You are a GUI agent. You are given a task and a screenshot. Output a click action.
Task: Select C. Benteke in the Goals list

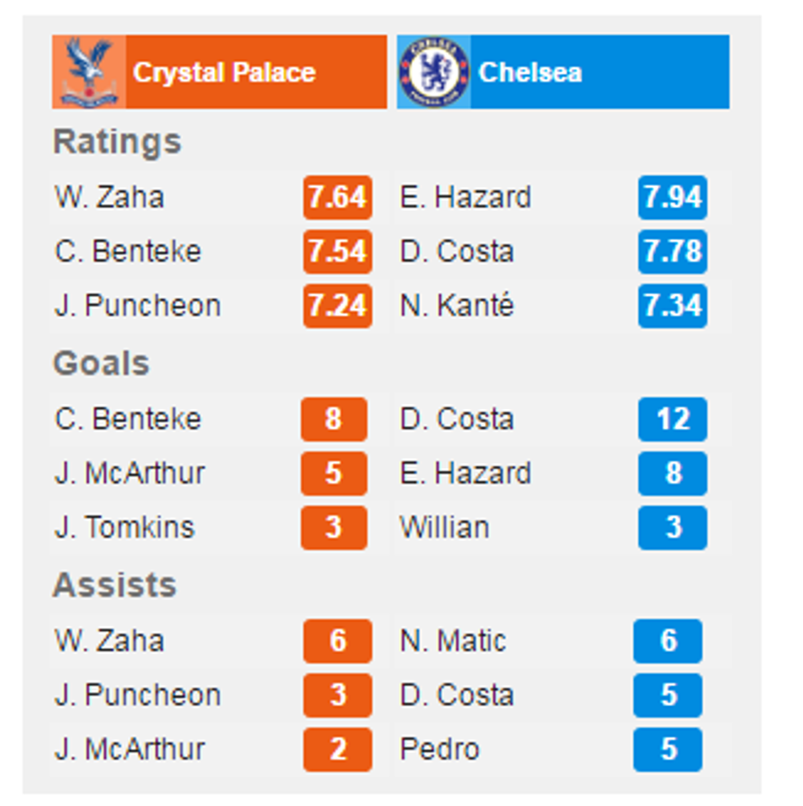coord(128,419)
